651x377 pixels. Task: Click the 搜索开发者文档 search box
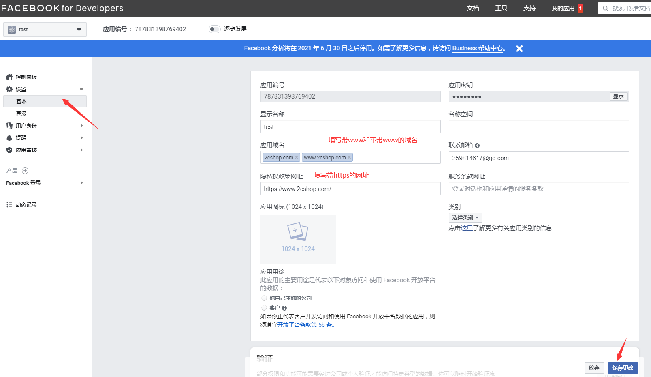(x=624, y=8)
